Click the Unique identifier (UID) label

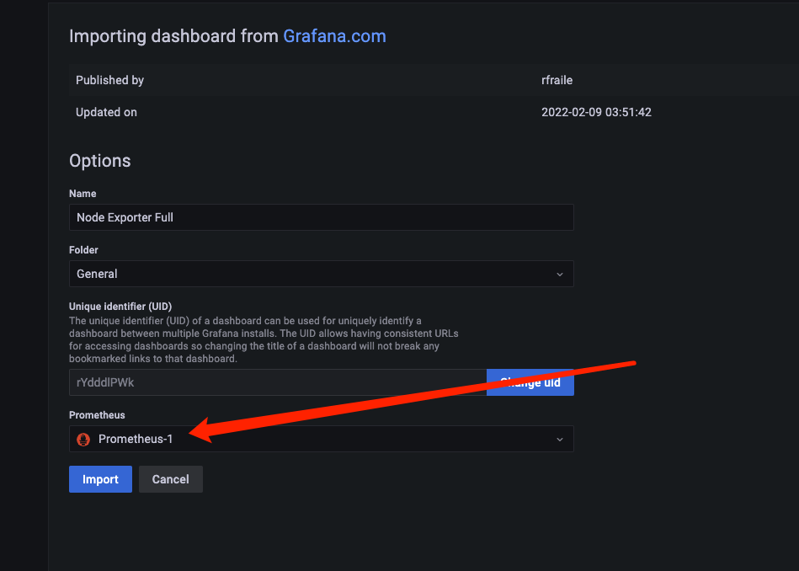120,307
